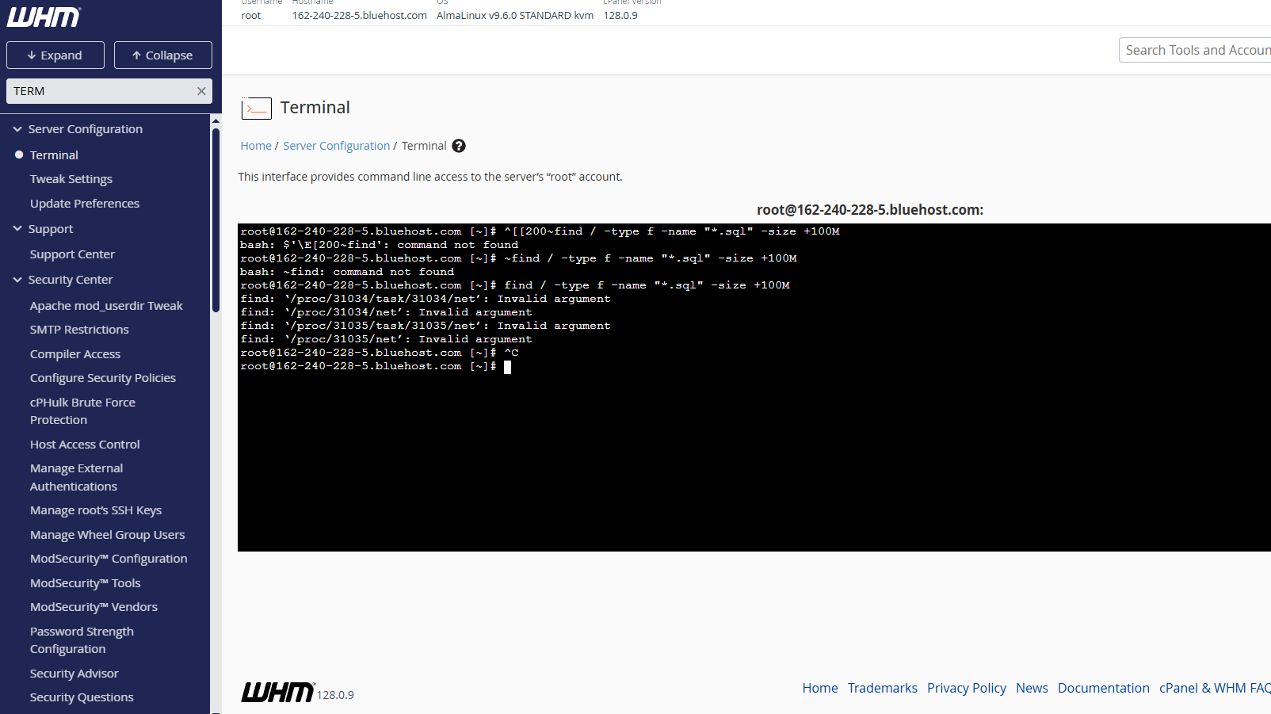Screen dimensions: 1271x714
Task: Click the Security Center section label
Action: [71, 280]
